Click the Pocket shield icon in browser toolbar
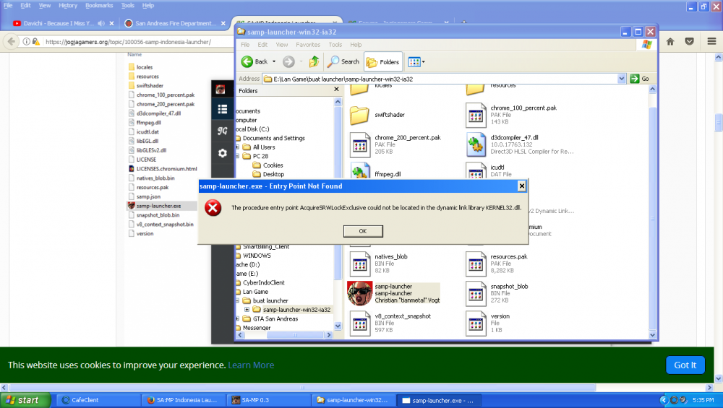Screen dimensions: 723x408 pos(689,41)
